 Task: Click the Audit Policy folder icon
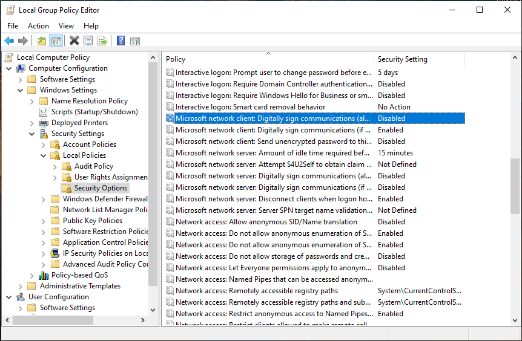pyautogui.click(x=67, y=166)
